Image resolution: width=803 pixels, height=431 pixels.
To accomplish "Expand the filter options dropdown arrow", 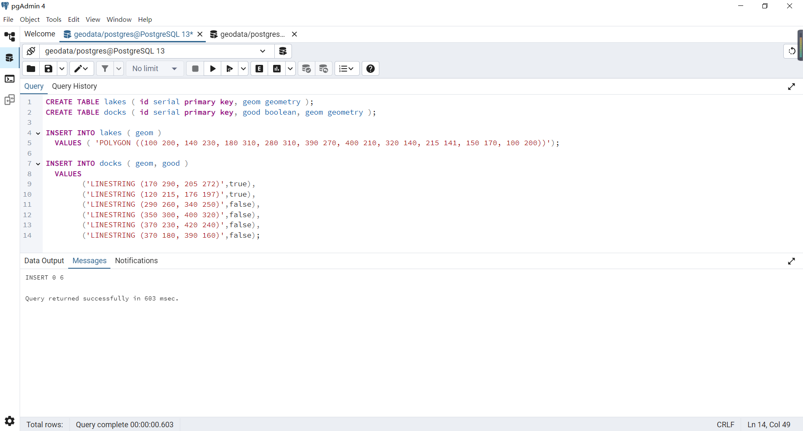I will pyautogui.click(x=119, y=69).
